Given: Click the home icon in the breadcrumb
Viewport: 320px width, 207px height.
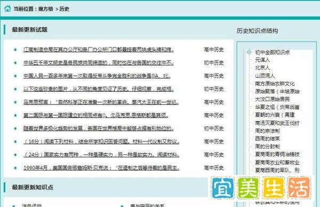Looking at the screenshot, I should click(7, 9).
